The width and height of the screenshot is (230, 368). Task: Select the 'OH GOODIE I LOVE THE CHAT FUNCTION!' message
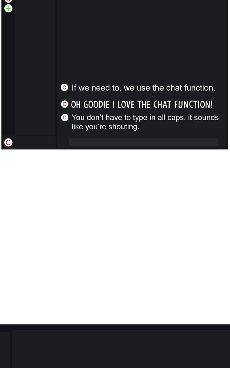pyautogui.click(x=142, y=104)
